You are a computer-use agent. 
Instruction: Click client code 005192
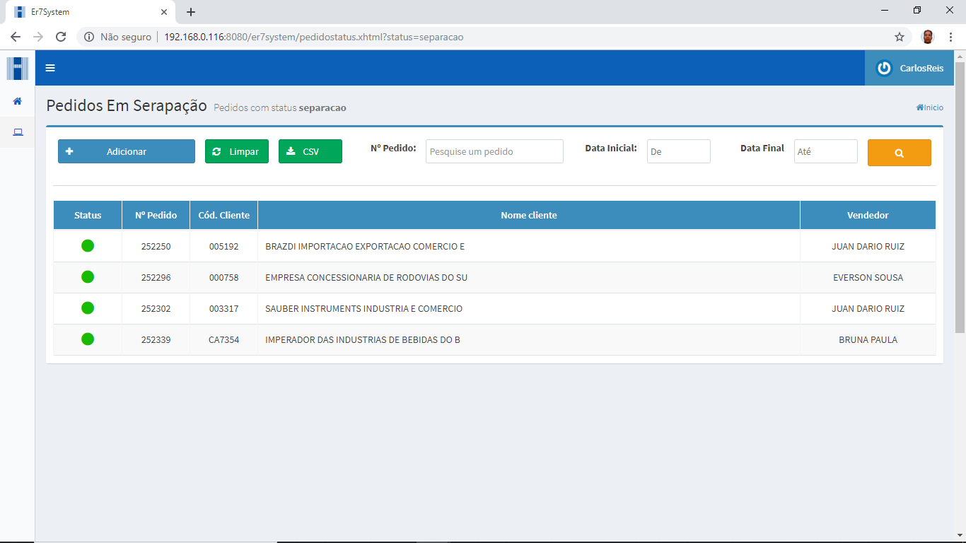click(224, 247)
